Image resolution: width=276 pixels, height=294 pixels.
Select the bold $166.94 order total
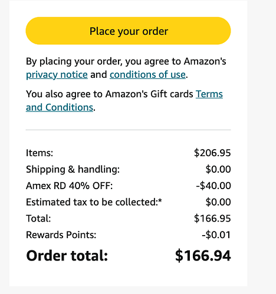point(203,256)
